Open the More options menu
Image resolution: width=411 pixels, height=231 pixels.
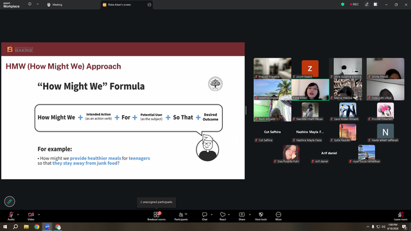pos(278,216)
